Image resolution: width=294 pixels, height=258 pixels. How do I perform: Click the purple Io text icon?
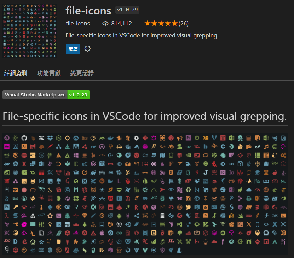231,172
